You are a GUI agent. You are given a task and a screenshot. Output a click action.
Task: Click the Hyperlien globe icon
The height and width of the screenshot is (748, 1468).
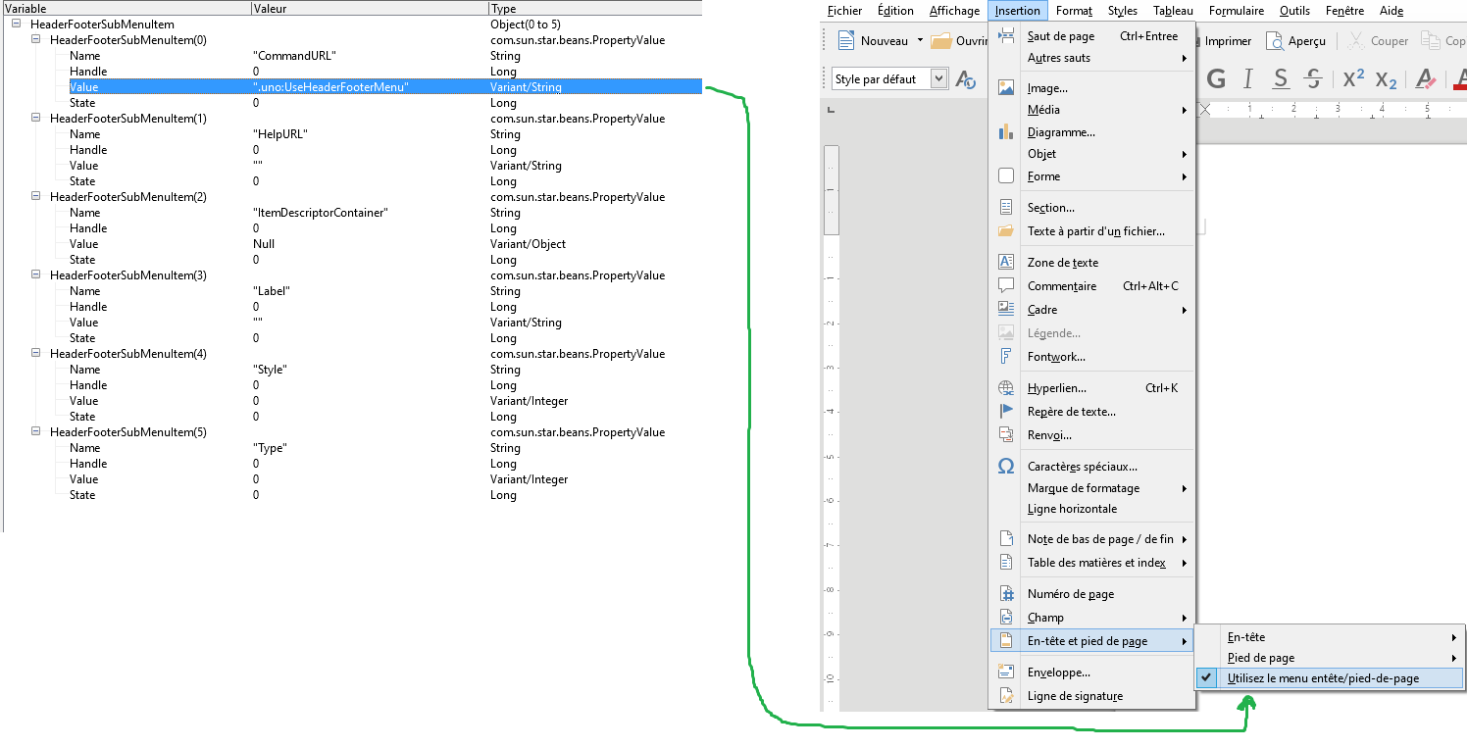(x=1005, y=388)
